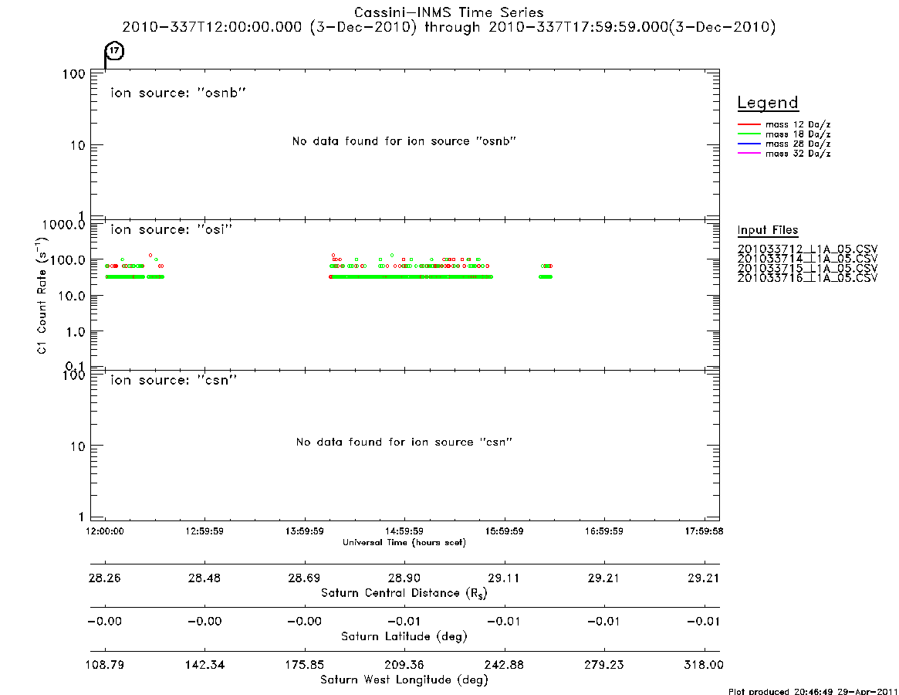The image size is (899, 695).
Task: Click the magenta mass 32 Da/z legend line
Action: (749, 154)
